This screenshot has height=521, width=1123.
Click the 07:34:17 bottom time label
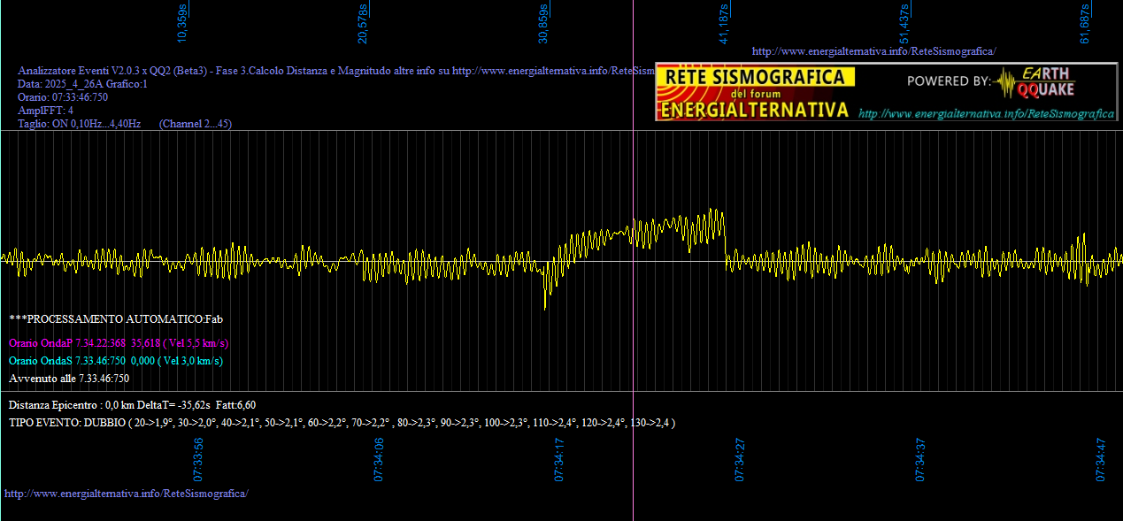click(x=560, y=459)
